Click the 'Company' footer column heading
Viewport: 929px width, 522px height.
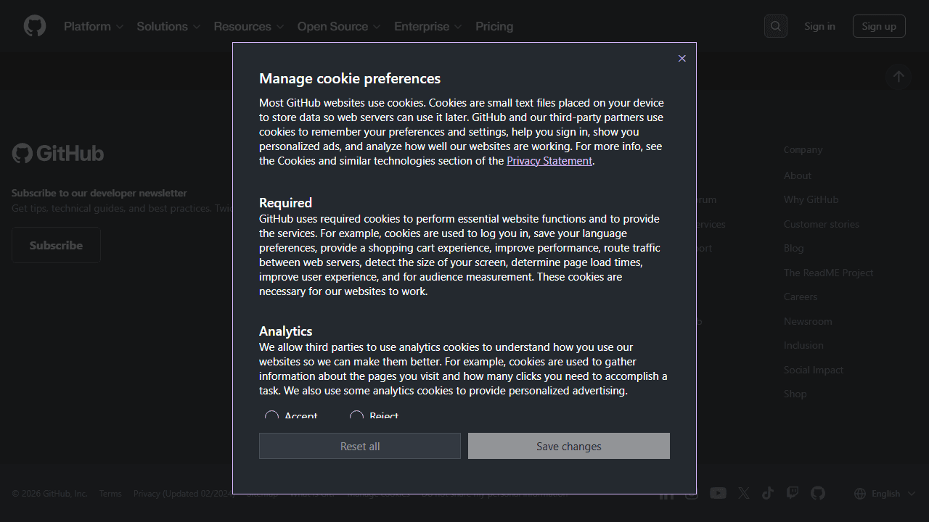(x=803, y=150)
